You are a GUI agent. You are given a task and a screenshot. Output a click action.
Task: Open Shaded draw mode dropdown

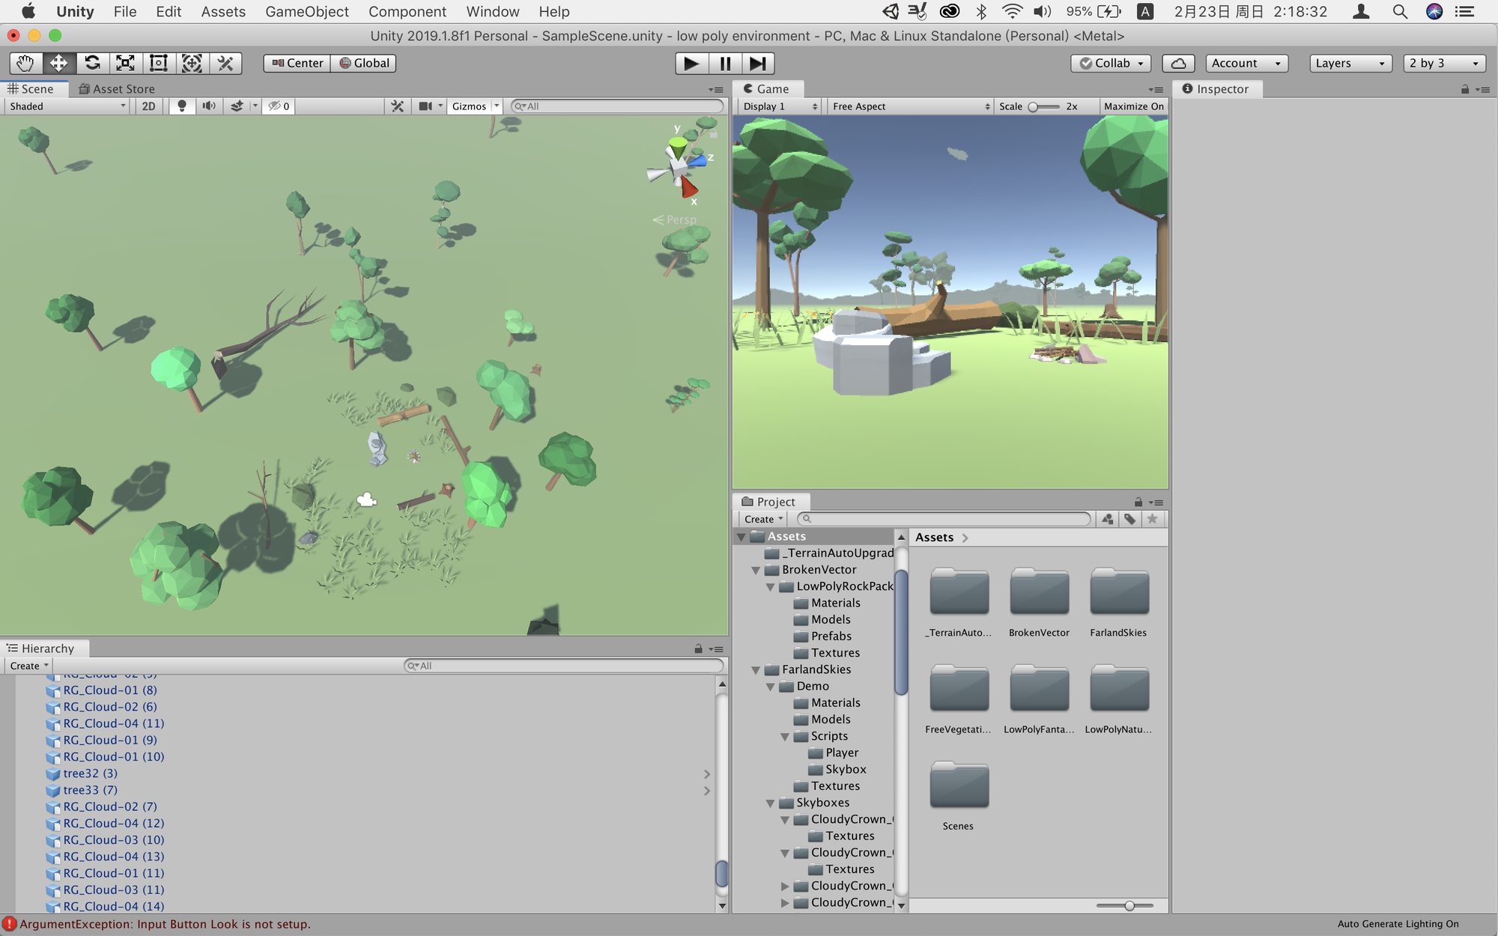(67, 106)
